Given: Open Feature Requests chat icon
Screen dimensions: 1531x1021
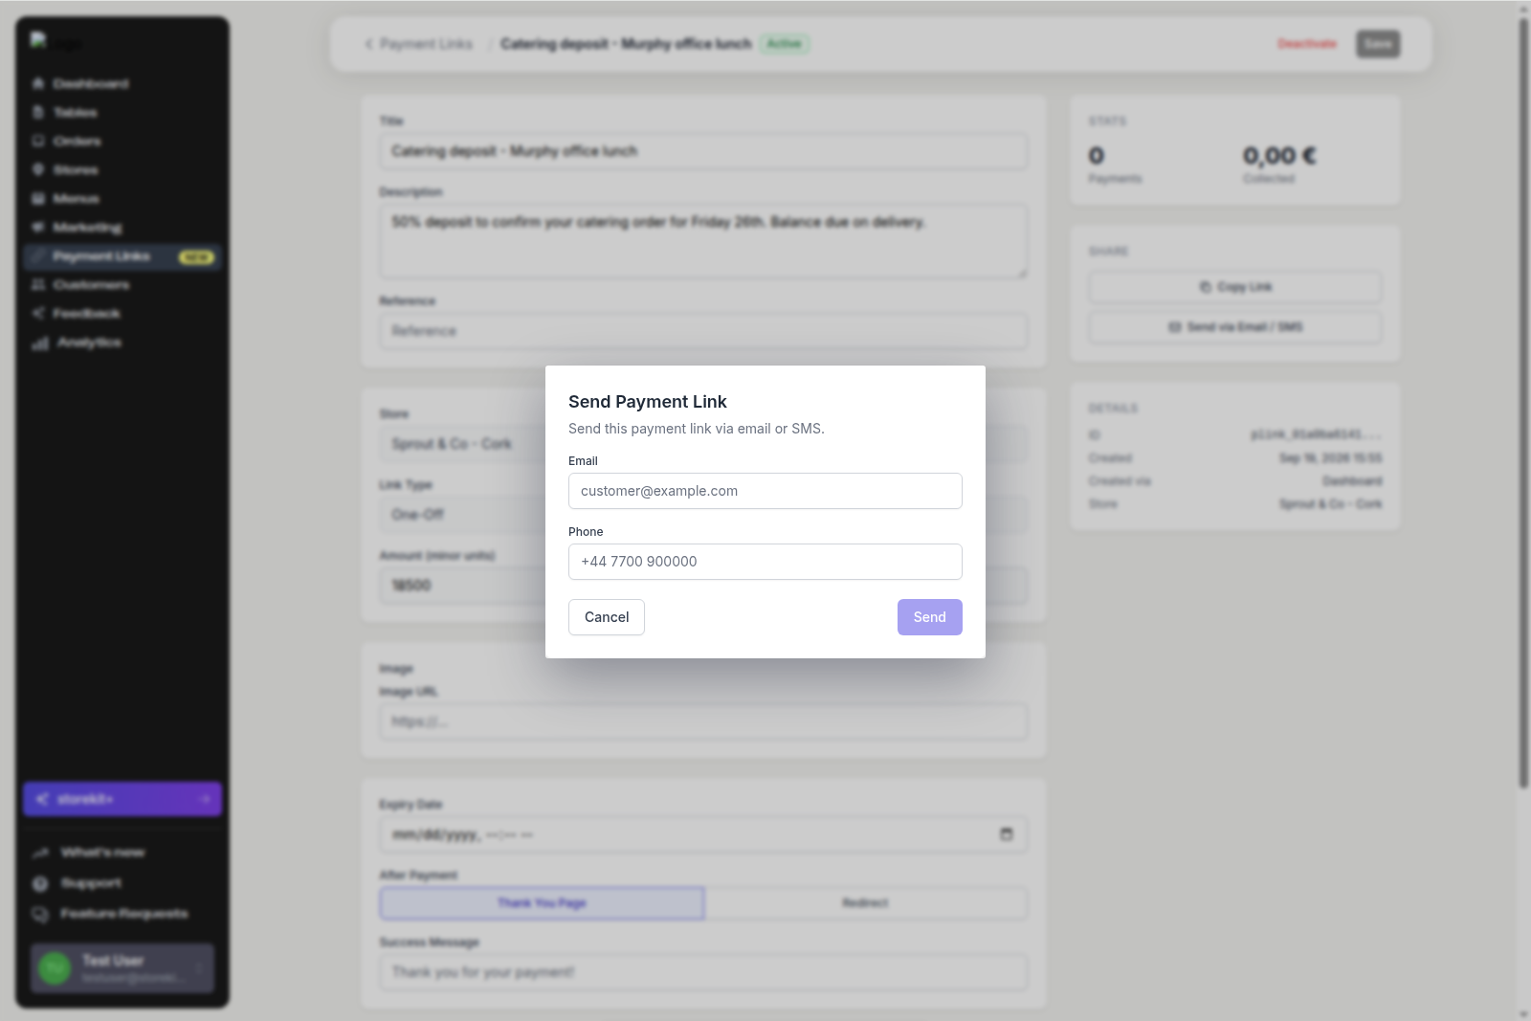Looking at the screenshot, I should [40, 914].
